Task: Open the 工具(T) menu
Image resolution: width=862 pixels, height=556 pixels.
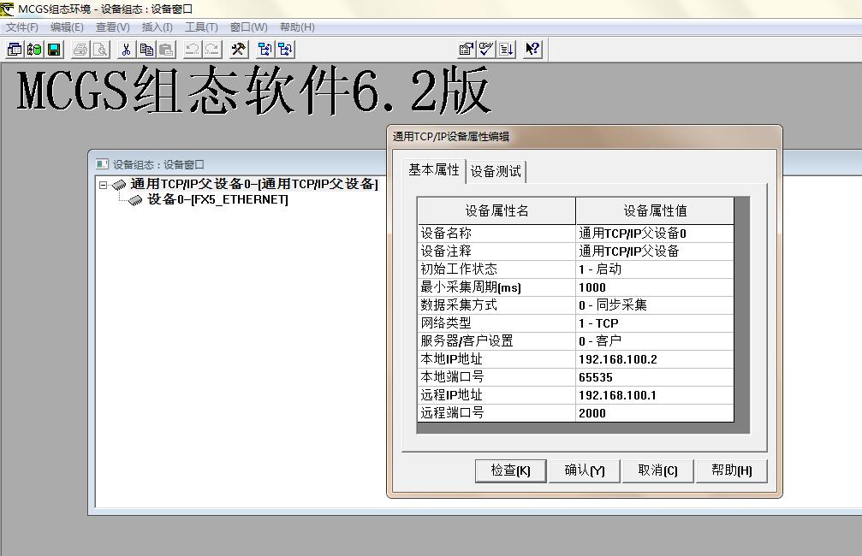Action: tap(201, 27)
